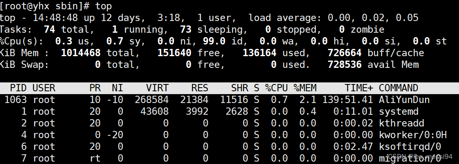Select the SHR column header
The width and height of the screenshot is (459, 164).
(240, 88)
